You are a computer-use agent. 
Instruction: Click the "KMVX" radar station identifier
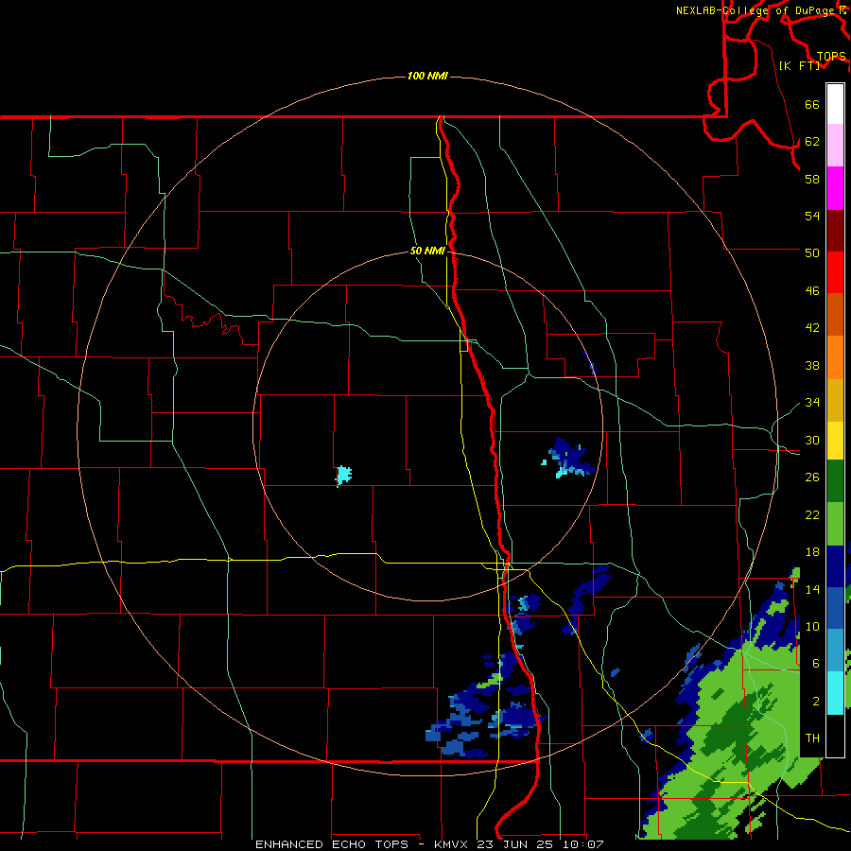[452, 844]
